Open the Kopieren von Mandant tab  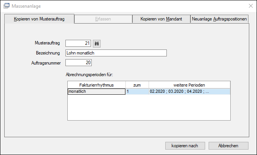click(x=161, y=19)
